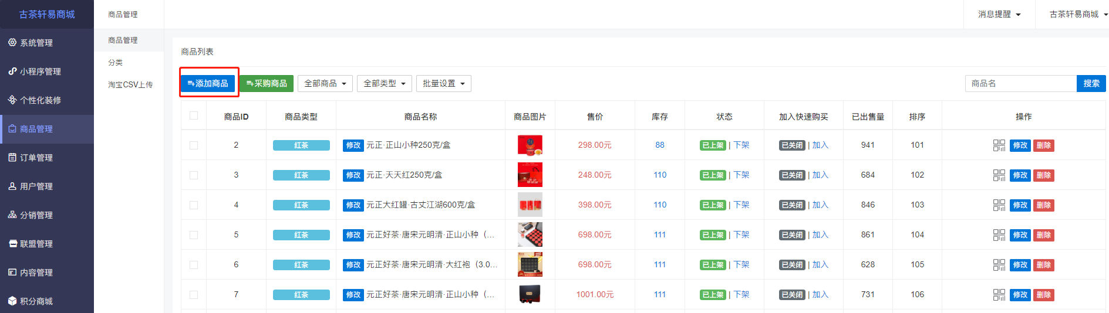The image size is (1109, 313).
Task: Check the row for product ID 4
Action: point(194,205)
